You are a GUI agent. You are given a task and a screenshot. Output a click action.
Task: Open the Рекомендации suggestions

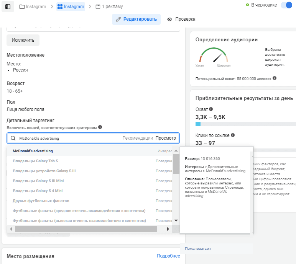(x=137, y=138)
